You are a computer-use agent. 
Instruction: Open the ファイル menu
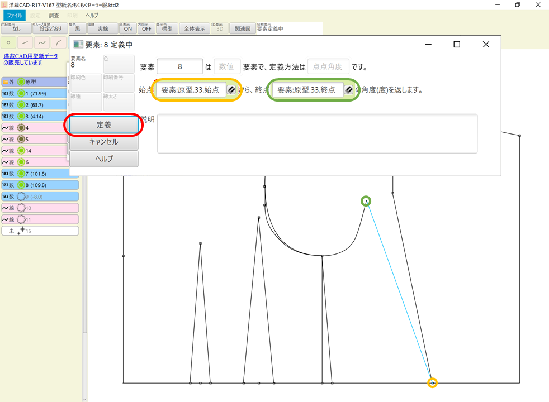[15, 16]
